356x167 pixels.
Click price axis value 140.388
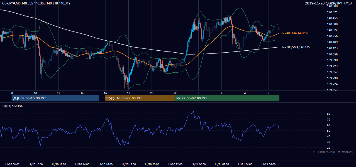click(x=333, y=24)
